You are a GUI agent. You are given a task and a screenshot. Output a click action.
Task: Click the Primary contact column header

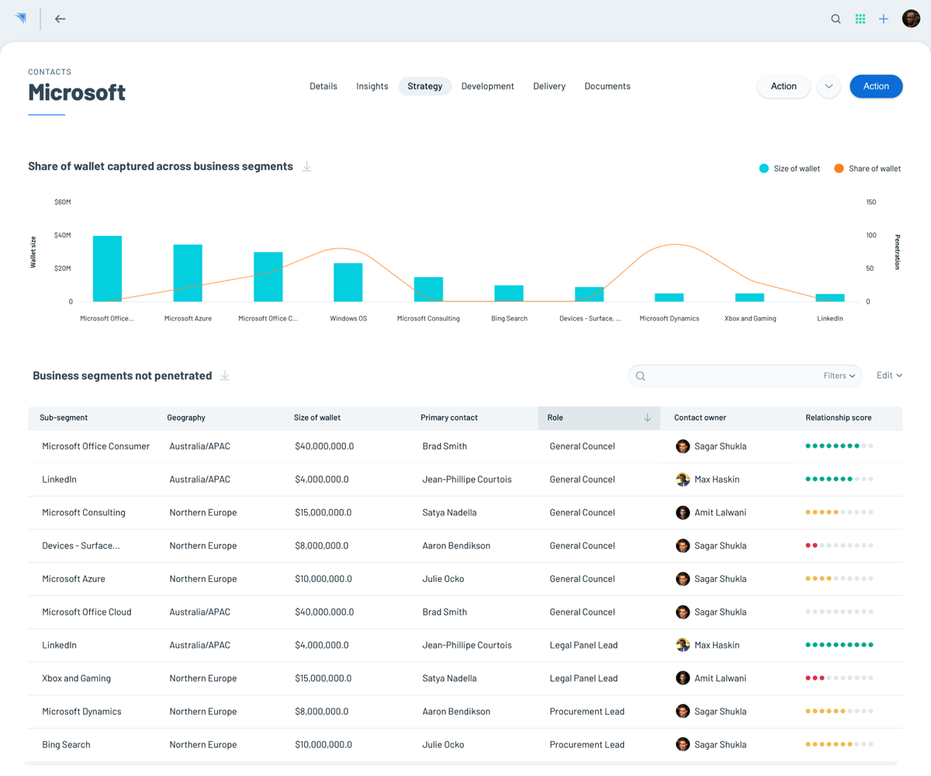point(450,417)
